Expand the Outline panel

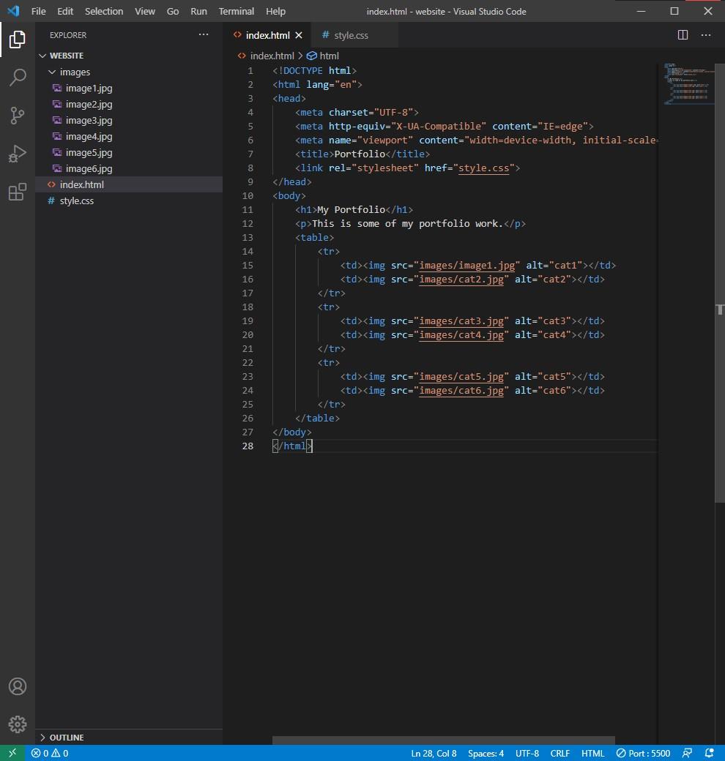tap(66, 737)
